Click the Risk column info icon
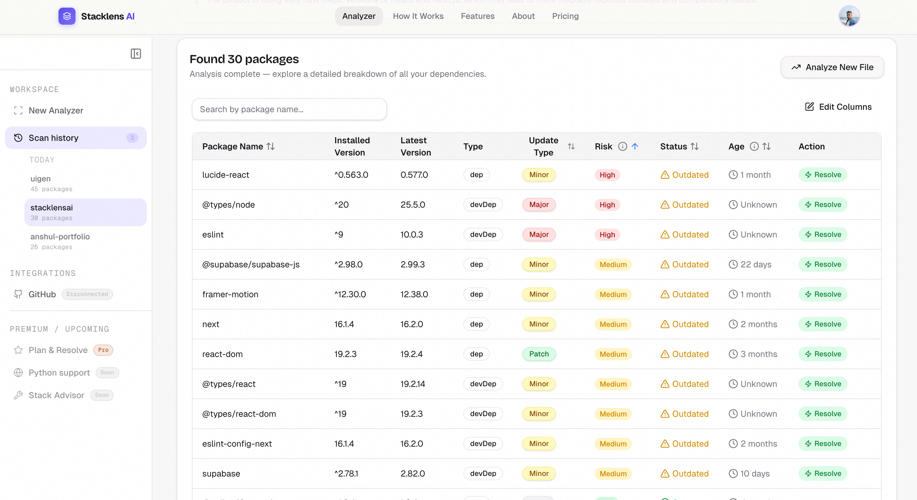 coord(622,146)
